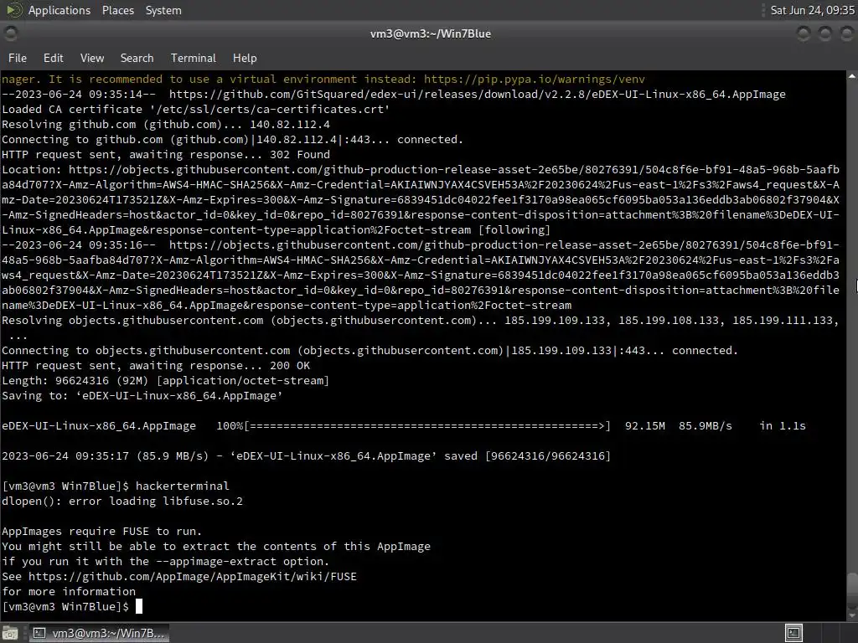This screenshot has height=643, width=858.
Task: Click the github.com edex-ui release download URL
Action: click(477, 94)
